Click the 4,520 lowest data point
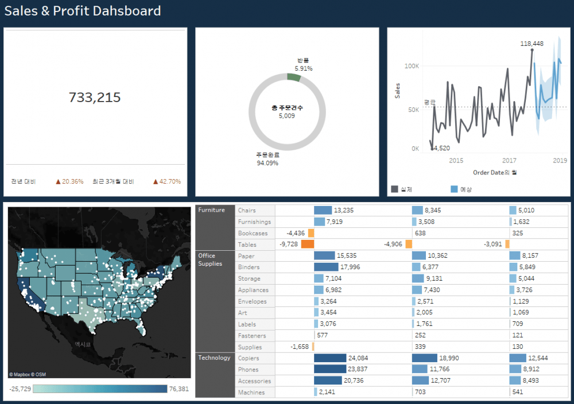Image resolution: width=574 pixels, height=404 pixels. tap(432, 149)
